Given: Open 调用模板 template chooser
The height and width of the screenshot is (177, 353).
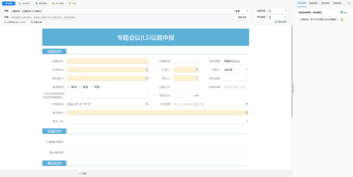Looking at the screenshot, I should click(x=41, y=3).
